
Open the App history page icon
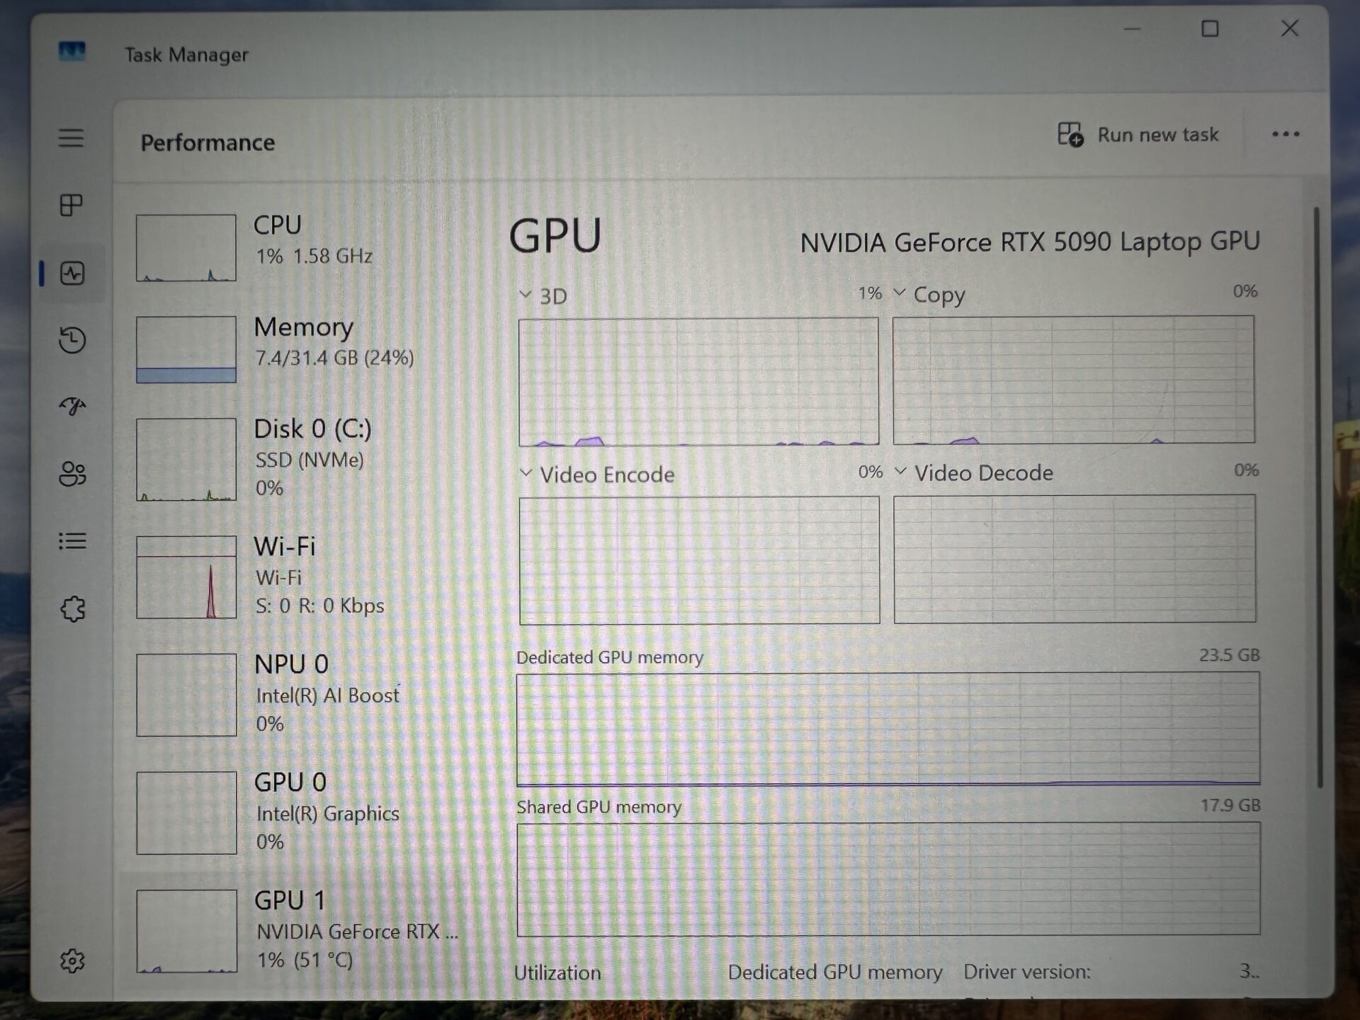tap(72, 340)
